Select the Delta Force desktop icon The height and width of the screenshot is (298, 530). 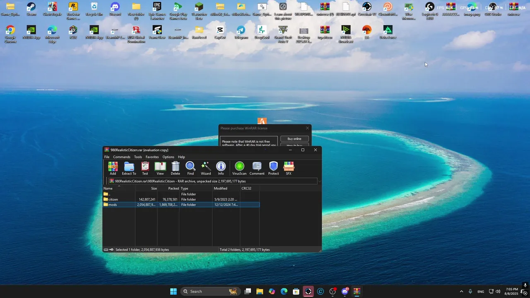[388, 32]
